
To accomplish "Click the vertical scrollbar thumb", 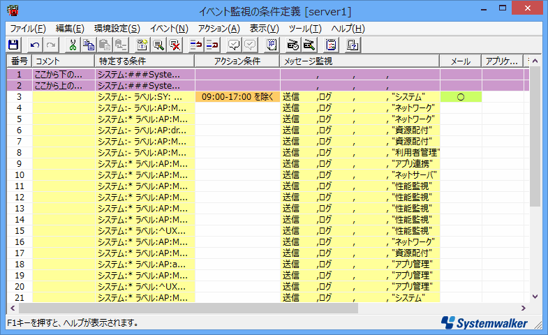I will point(535,136).
